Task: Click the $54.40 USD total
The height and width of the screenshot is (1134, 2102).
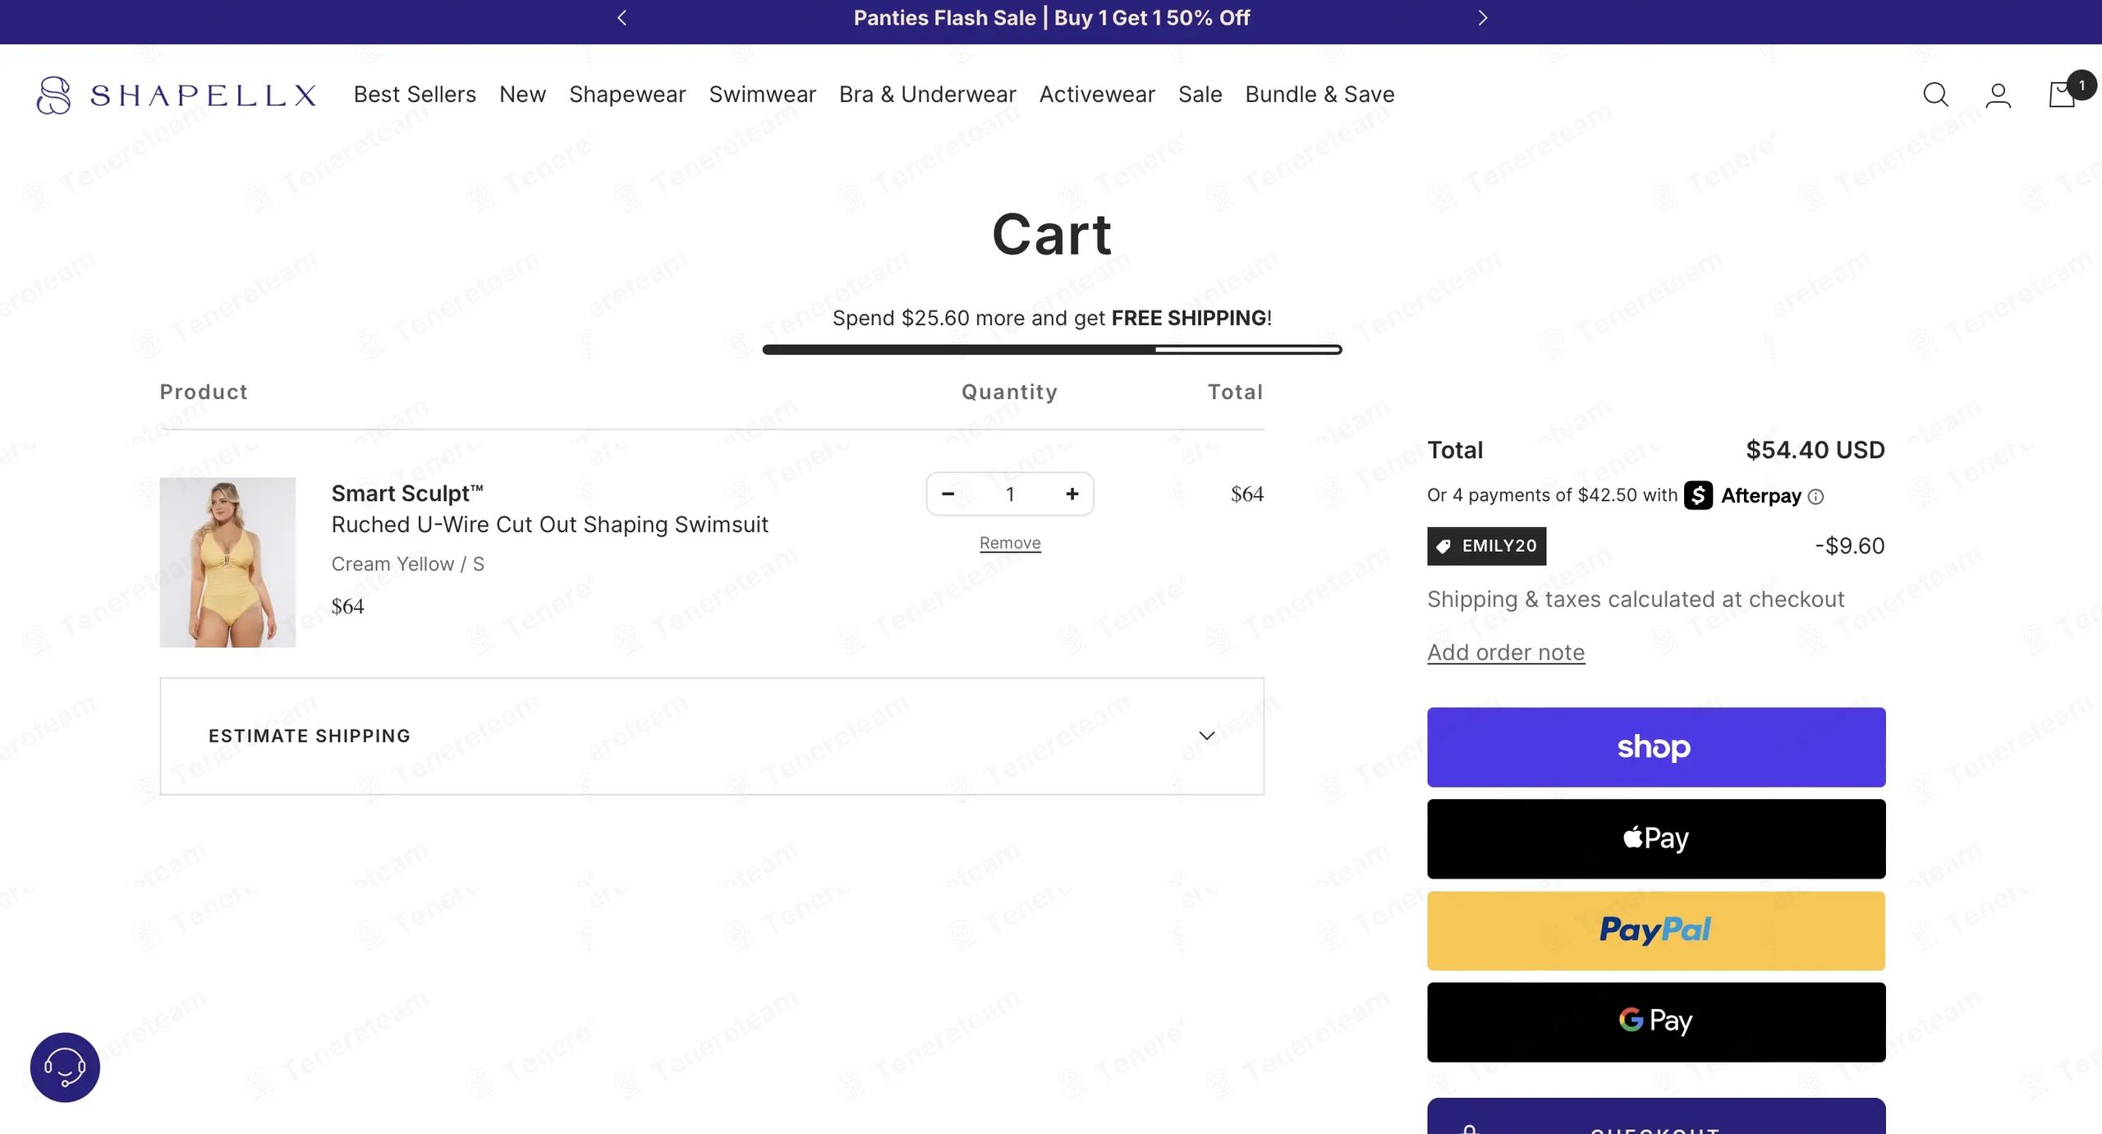Action: pos(1815,450)
